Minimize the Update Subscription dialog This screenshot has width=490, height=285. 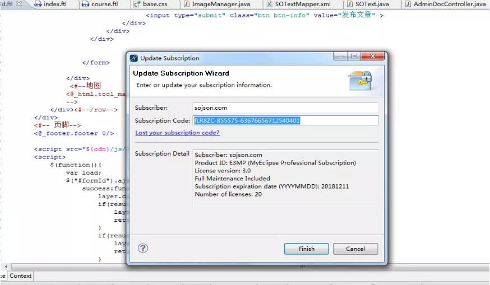point(340,56)
